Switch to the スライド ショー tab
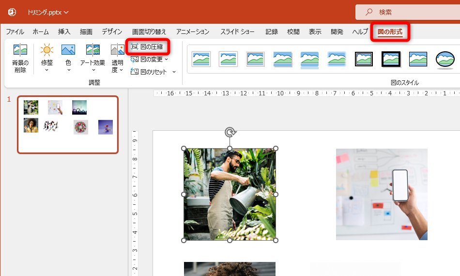The height and width of the screenshot is (276, 460). tap(238, 31)
